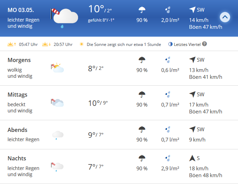The image size is (238, 184).
Task: Select the Morgens row heading
Action: [x=19, y=60]
